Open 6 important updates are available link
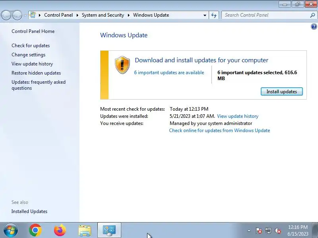Image resolution: width=318 pixels, height=238 pixels. [169, 73]
